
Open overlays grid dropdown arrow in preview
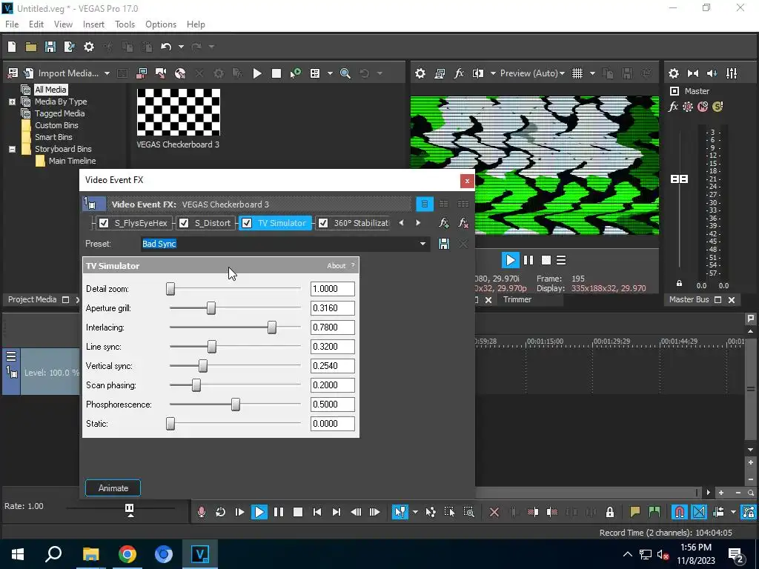point(592,73)
